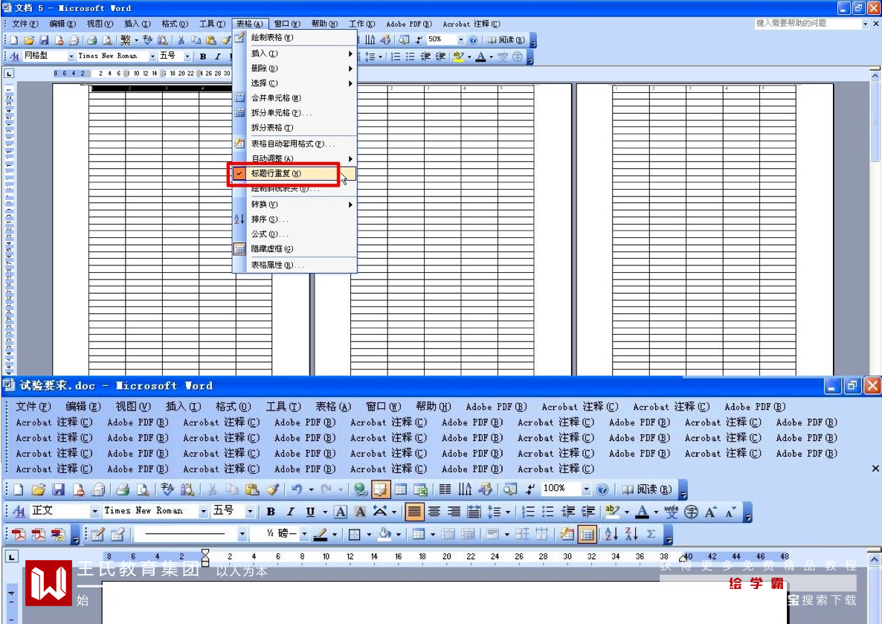Open 表格属性 from table menu

(x=294, y=265)
